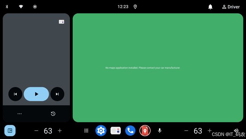Viewport: 246px width, 139px height.
Task: Increase the left temperature with plus button
Action: (60, 131)
